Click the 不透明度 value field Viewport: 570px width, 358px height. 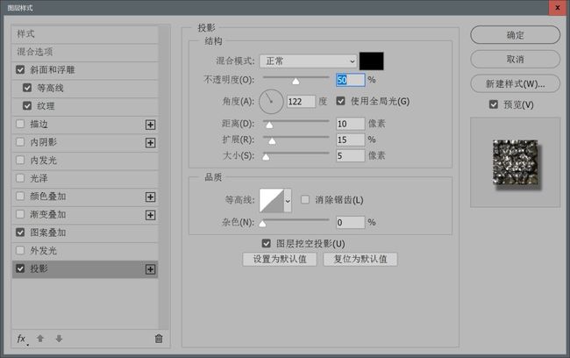click(x=351, y=80)
